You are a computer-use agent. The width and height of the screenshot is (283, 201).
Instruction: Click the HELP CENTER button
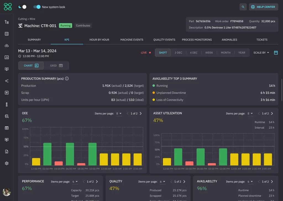263,7
